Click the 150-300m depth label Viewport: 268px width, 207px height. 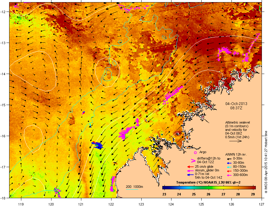pyautogui.click(x=241, y=170)
